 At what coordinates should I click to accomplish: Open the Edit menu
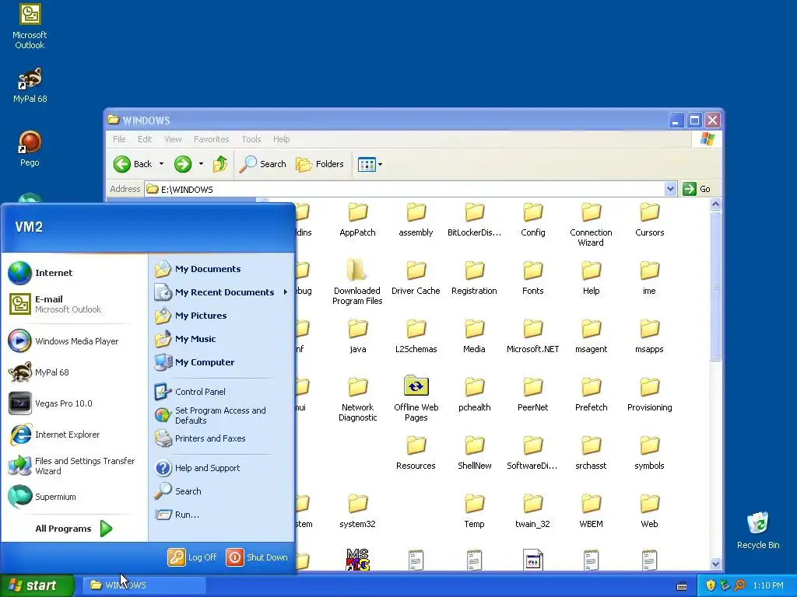point(144,139)
